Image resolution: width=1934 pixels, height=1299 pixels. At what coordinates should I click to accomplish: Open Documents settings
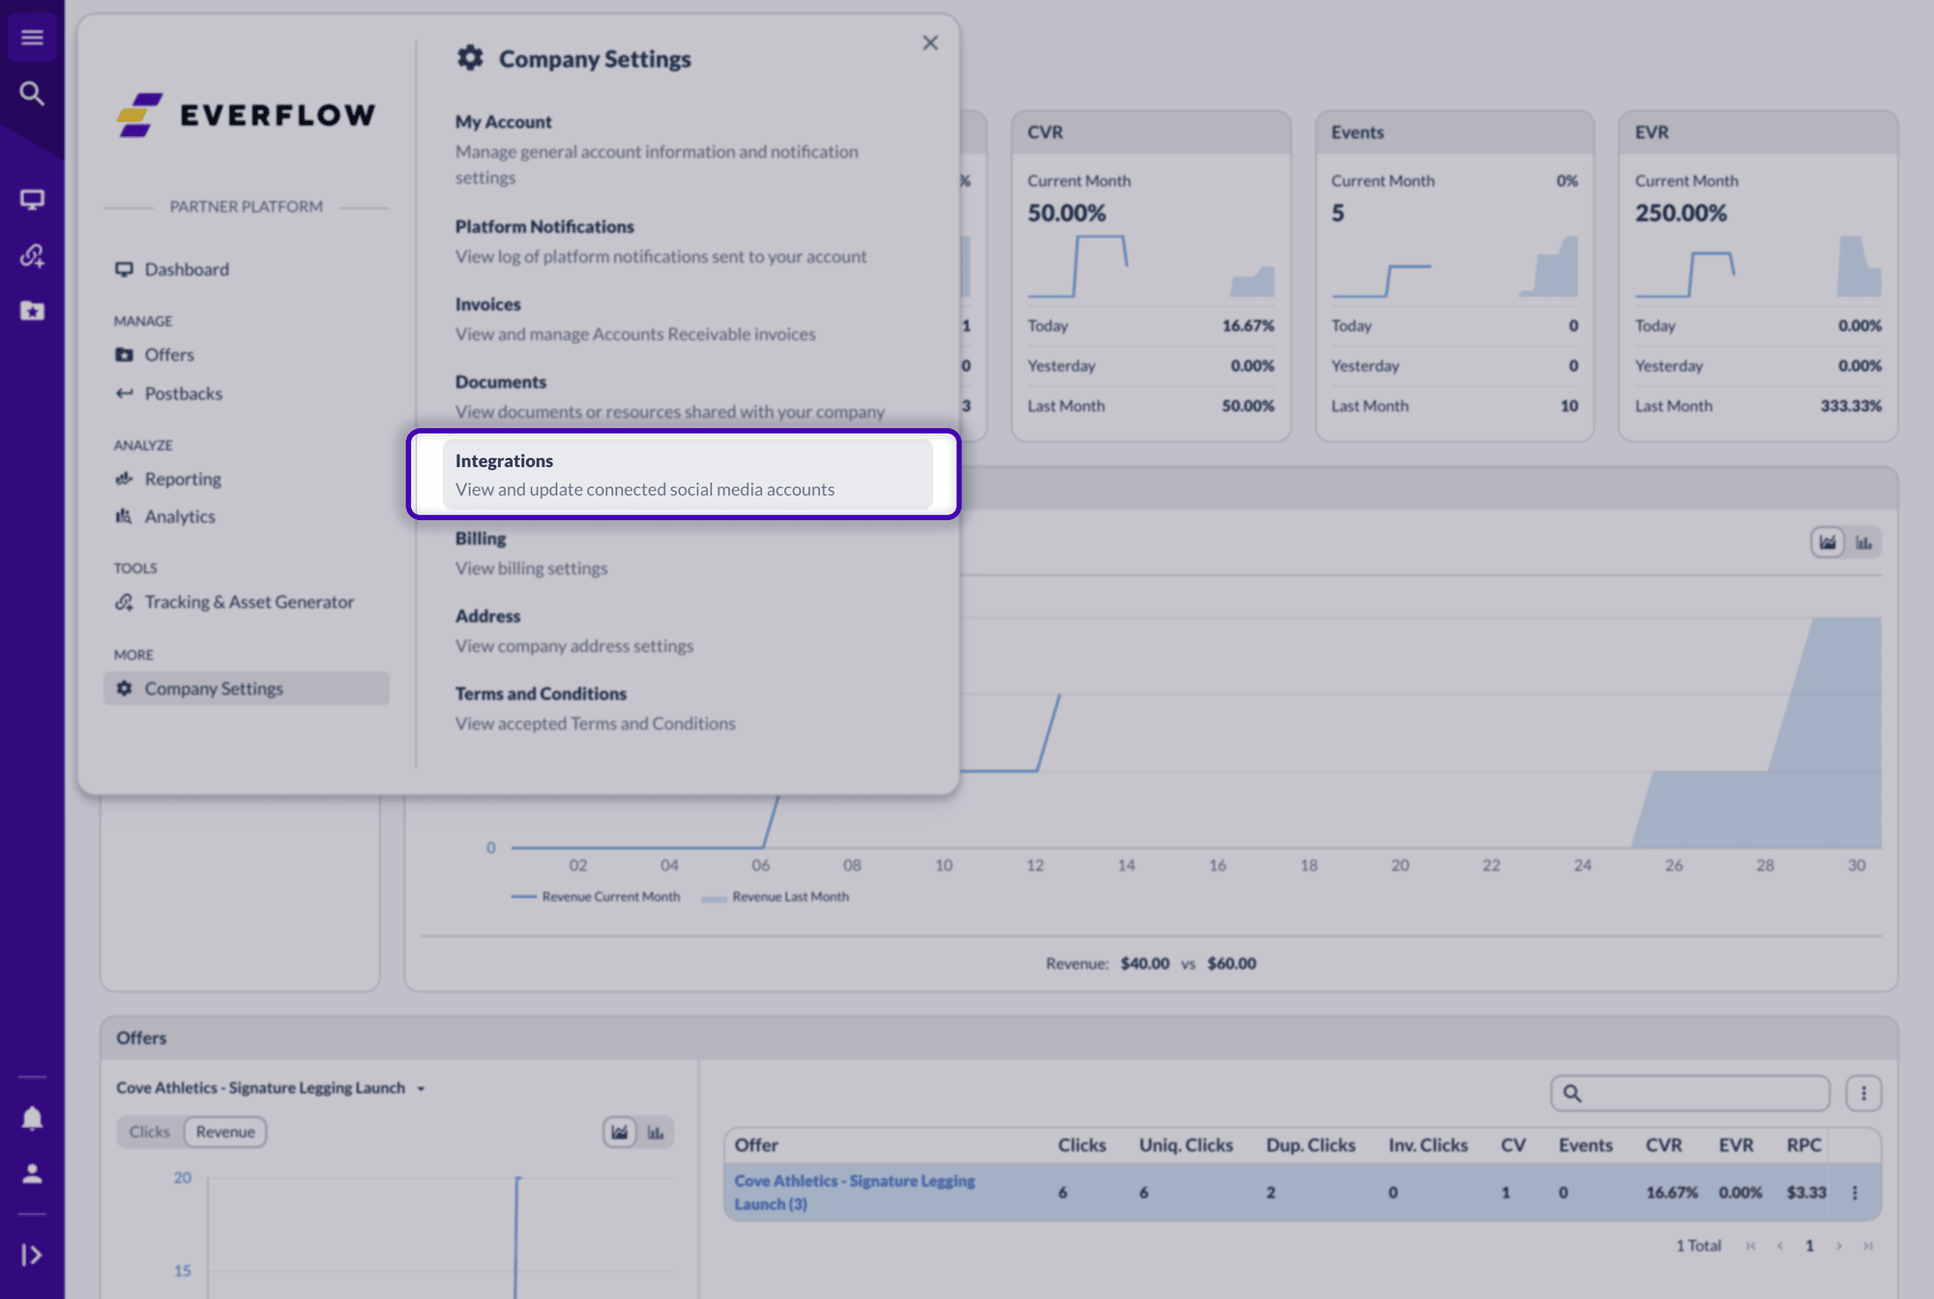[688, 396]
